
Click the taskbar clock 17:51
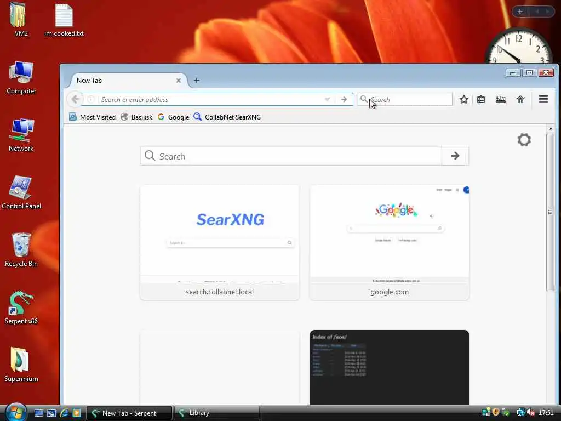(546, 412)
